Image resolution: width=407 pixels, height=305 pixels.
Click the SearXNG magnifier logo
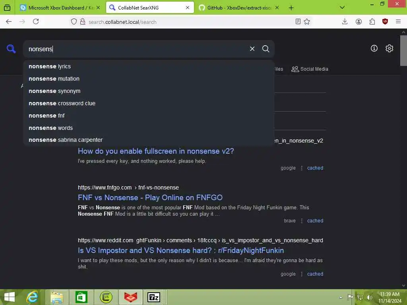coord(11,49)
